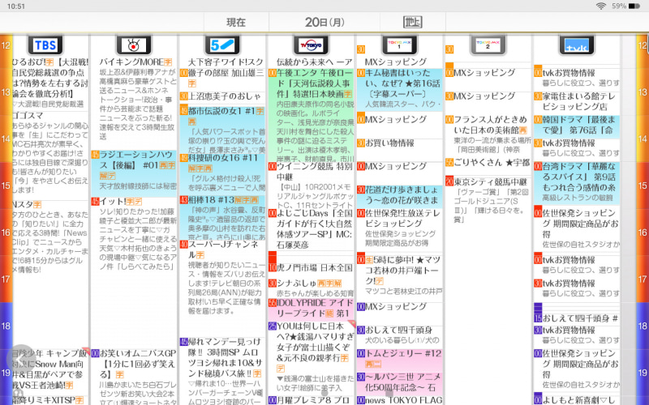This screenshot has width=649, height=405.
Task: Jump to hour 13 on left time bar
Action: point(6,92)
